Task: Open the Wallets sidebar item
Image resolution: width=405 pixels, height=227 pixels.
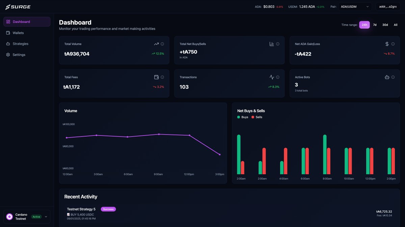Action: point(27,33)
